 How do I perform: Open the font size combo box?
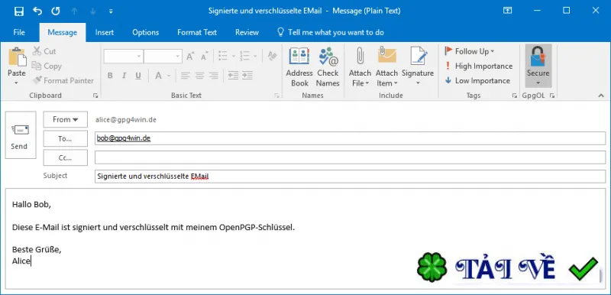click(x=163, y=56)
